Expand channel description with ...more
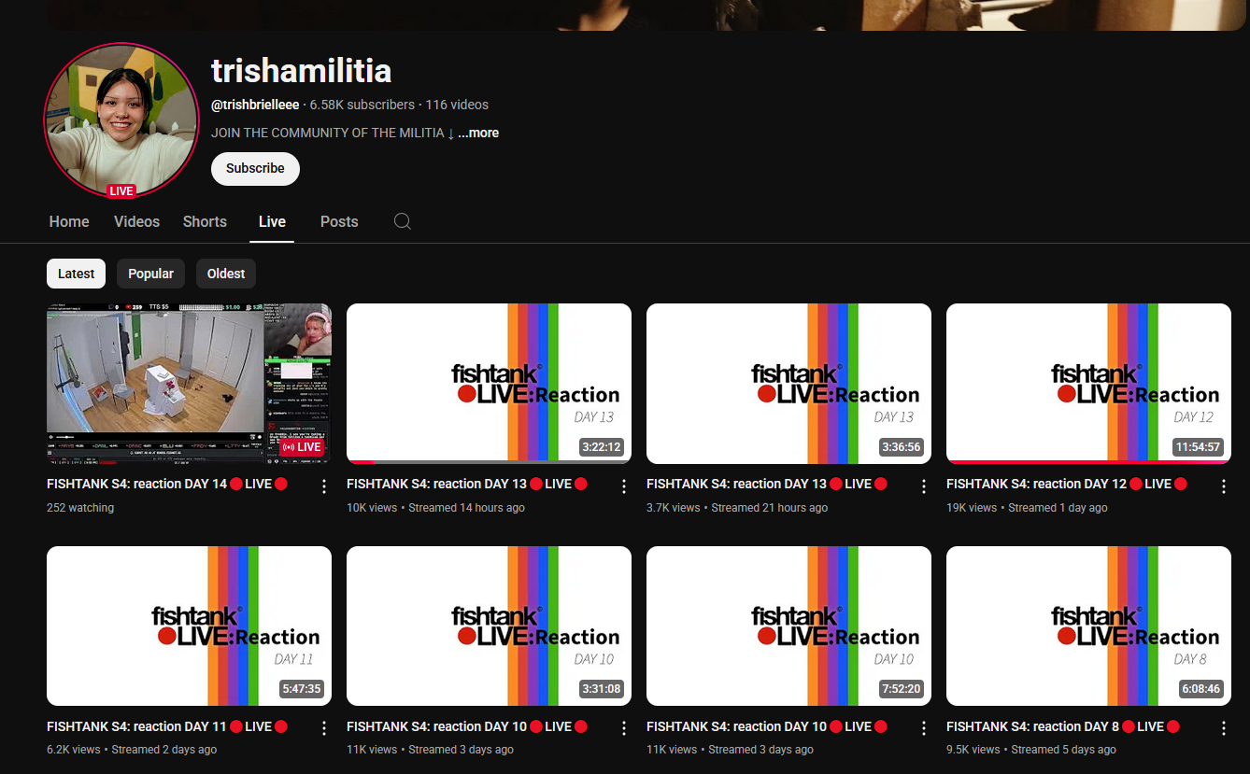Image resolution: width=1250 pixels, height=774 pixels. pyautogui.click(x=478, y=133)
